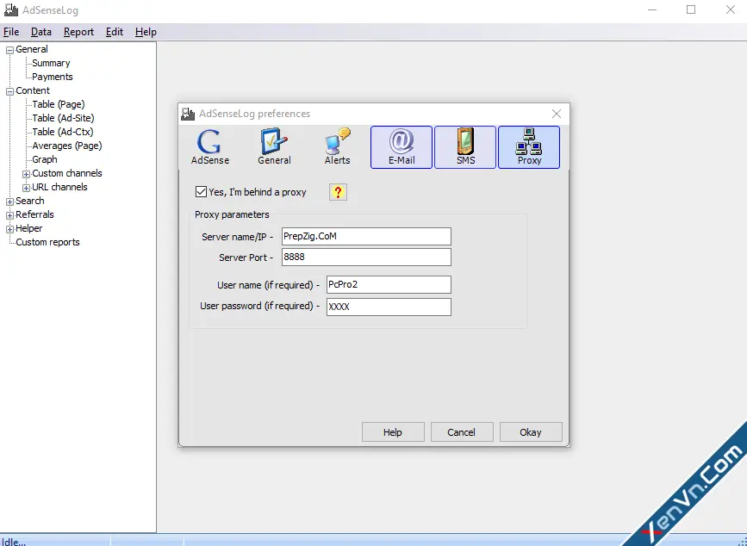Select the Search tree label
Image resolution: width=747 pixels, height=546 pixels.
tap(30, 201)
